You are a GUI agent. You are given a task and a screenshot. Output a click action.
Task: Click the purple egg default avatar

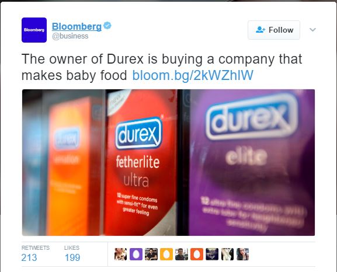point(136,254)
